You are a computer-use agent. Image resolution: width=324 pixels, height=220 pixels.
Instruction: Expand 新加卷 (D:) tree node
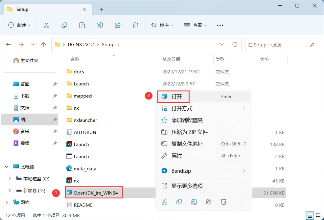[x=10, y=191]
